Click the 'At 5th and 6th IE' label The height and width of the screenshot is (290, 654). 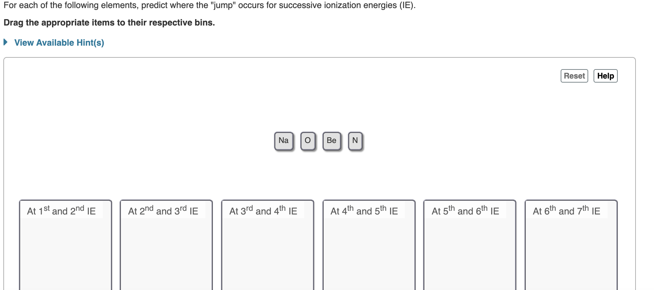(465, 210)
